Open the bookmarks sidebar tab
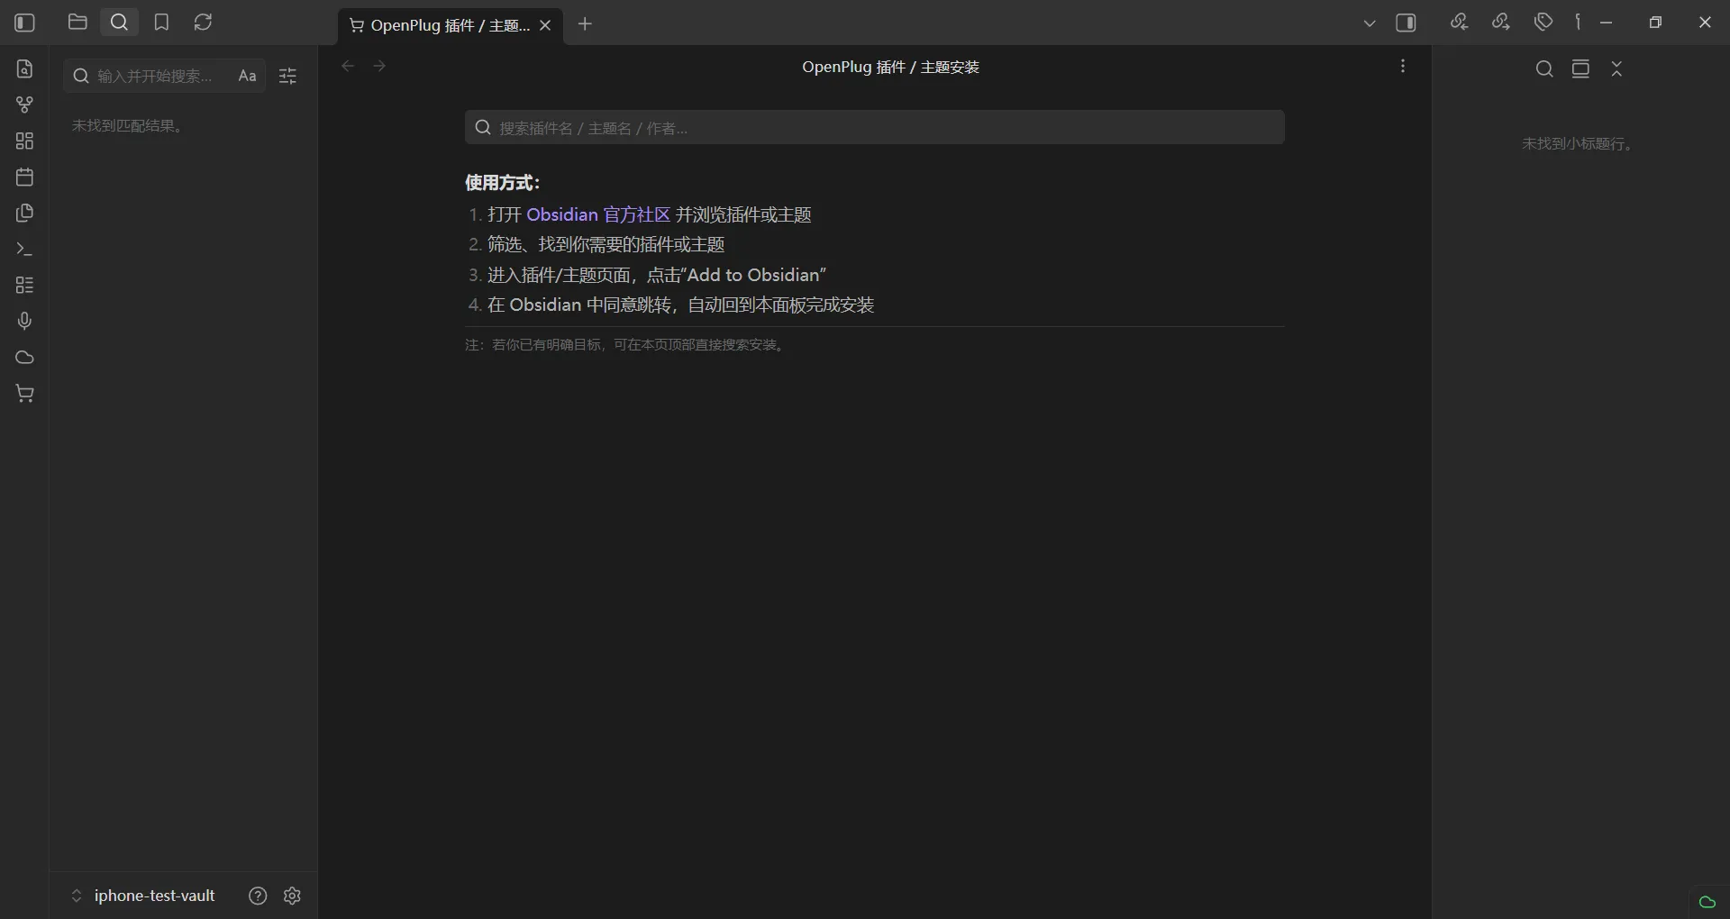The width and height of the screenshot is (1730, 919). tap(161, 23)
